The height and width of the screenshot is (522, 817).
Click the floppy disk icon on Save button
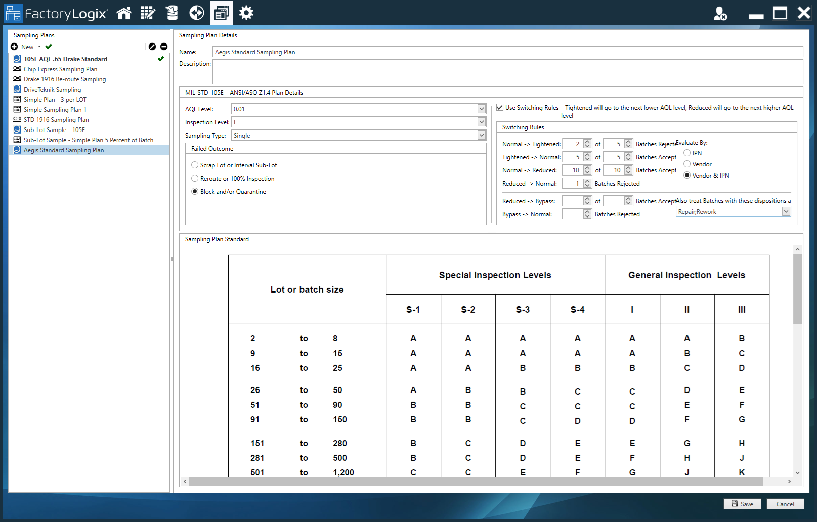(735, 504)
